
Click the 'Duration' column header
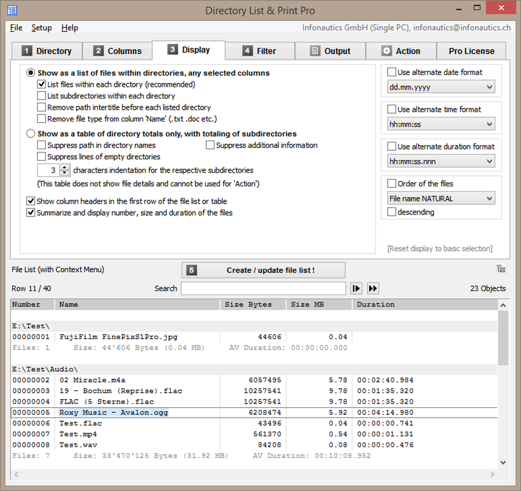click(x=425, y=304)
